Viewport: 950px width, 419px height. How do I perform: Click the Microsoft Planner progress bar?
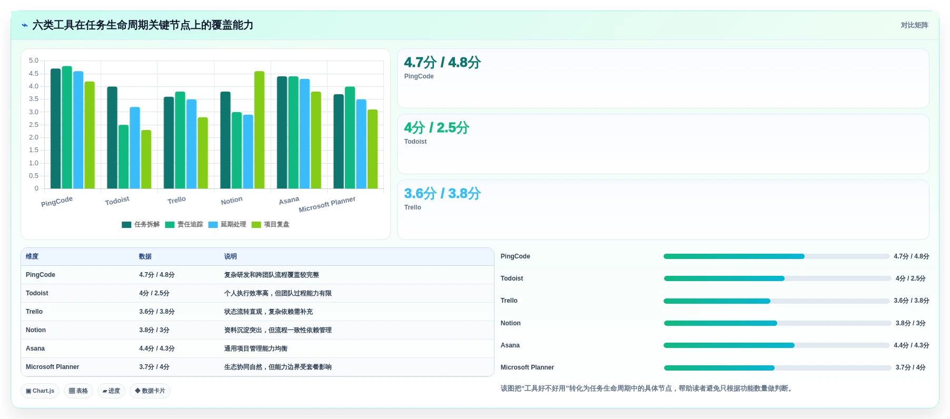[777, 368]
